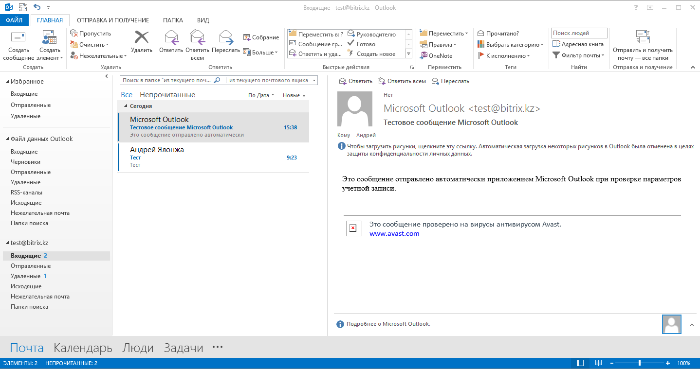Viewport: 700px width, 369px height.
Task: Select the Создать новое quick step
Action: tap(371, 54)
